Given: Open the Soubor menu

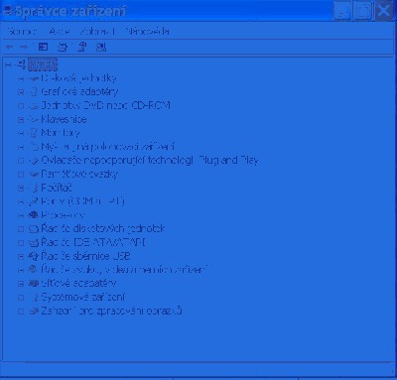Looking at the screenshot, I should (22, 32).
